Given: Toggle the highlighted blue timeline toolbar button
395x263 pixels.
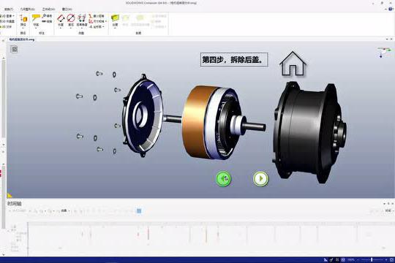Looking at the screenshot, I should (x=139, y=211).
